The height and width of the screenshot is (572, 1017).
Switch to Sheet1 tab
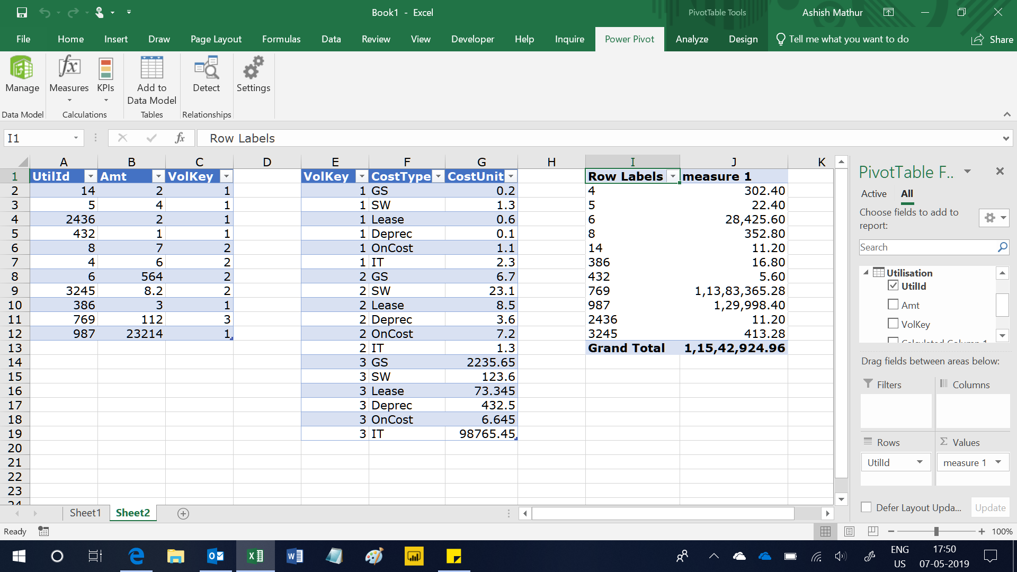tap(85, 513)
